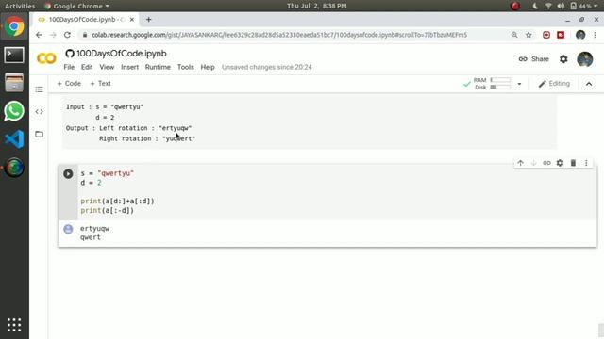Copy link to cell with the link icon
This screenshot has height=339, width=604.
click(x=546, y=163)
